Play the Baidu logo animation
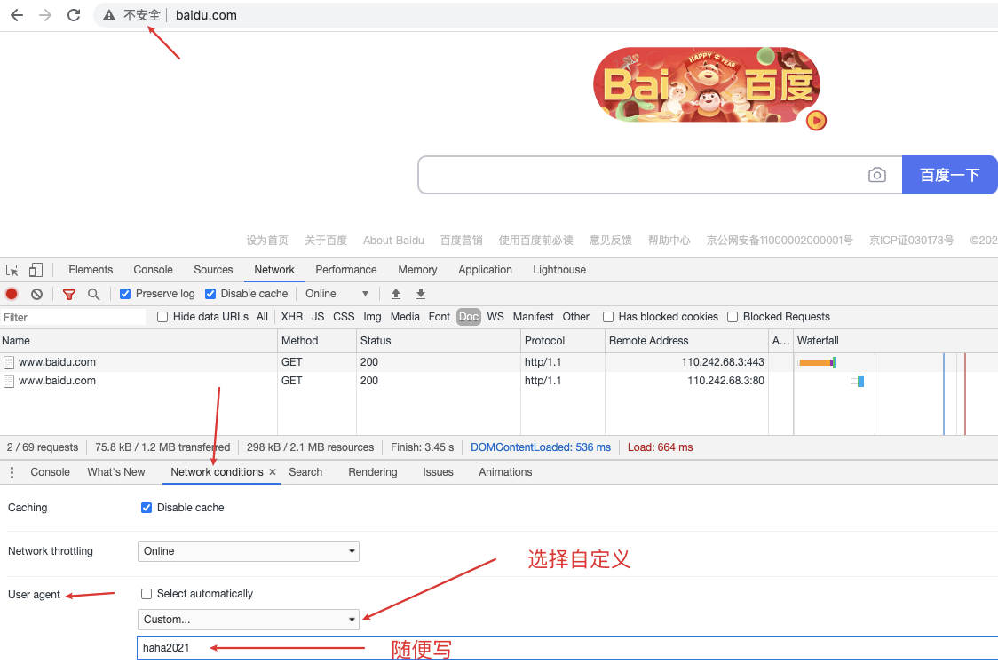 [816, 120]
